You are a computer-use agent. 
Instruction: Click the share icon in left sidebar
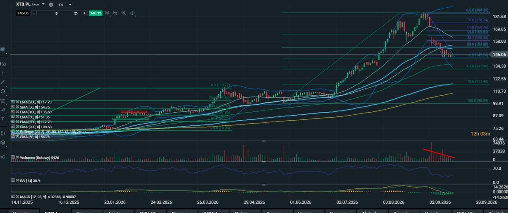3,157
